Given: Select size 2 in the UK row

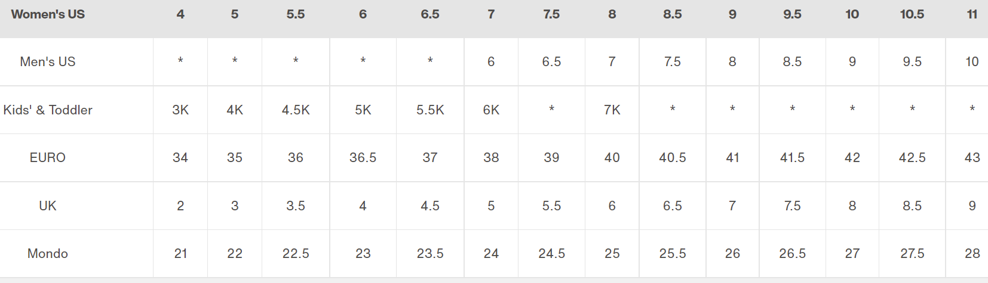Looking at the screenshot, I should click(180, 206).
